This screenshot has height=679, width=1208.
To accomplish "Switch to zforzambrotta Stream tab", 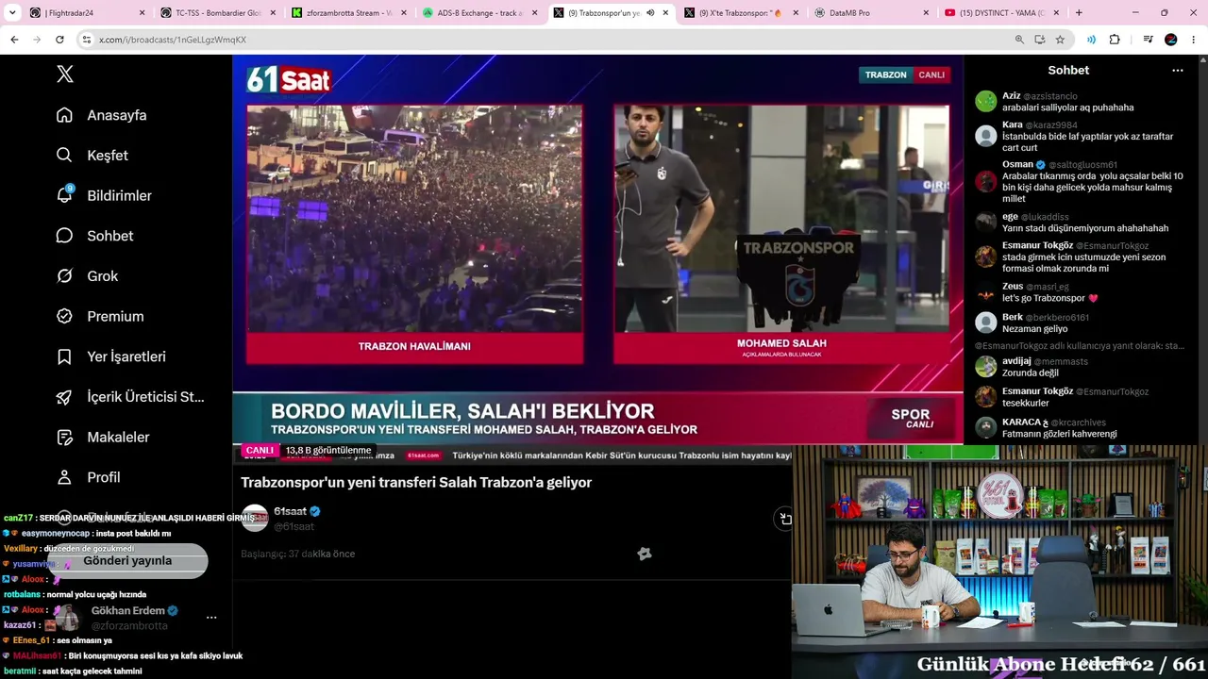I will (x=348, y=13).
